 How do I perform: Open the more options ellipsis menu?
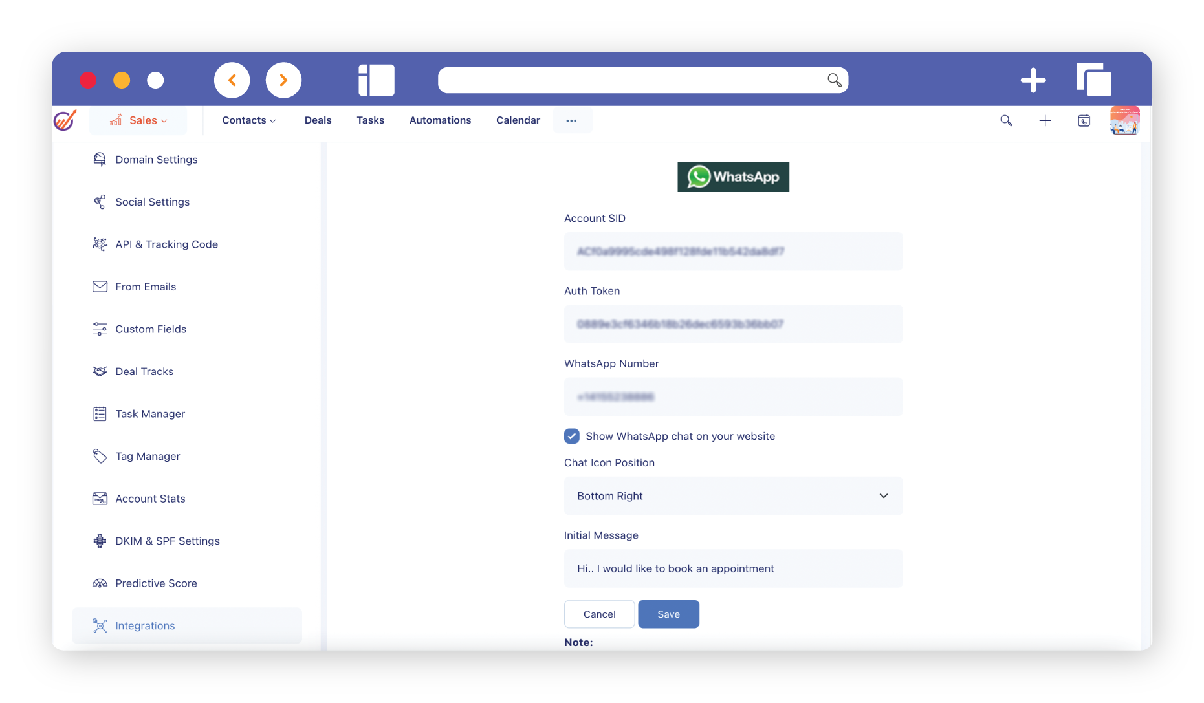pos(571,121)
